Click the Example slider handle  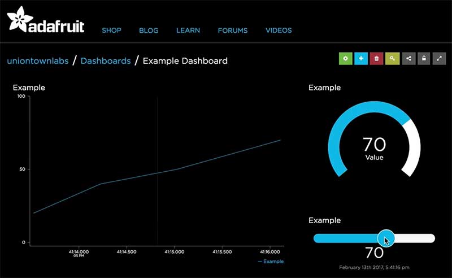pyautogui.click(x=386, y=238)
